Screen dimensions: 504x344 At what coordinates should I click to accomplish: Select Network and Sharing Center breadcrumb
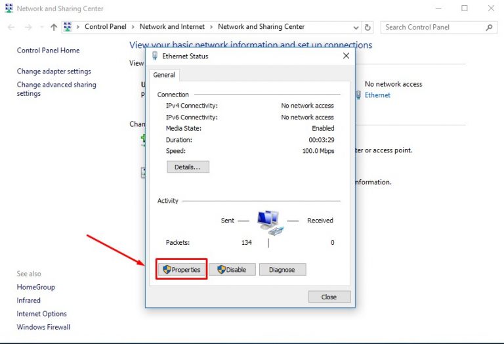261,27
